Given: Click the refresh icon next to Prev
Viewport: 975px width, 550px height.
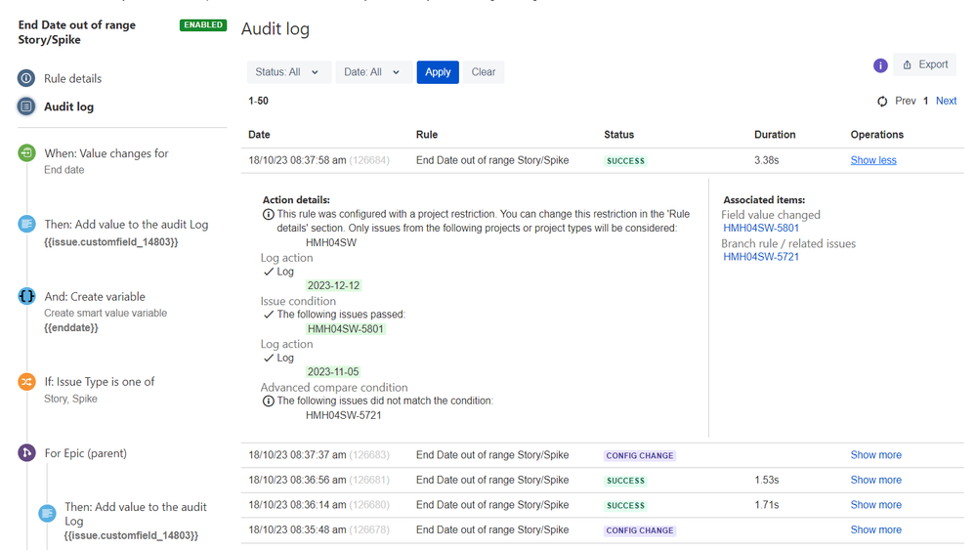Looking at the screenshot, I should [882, 102].
